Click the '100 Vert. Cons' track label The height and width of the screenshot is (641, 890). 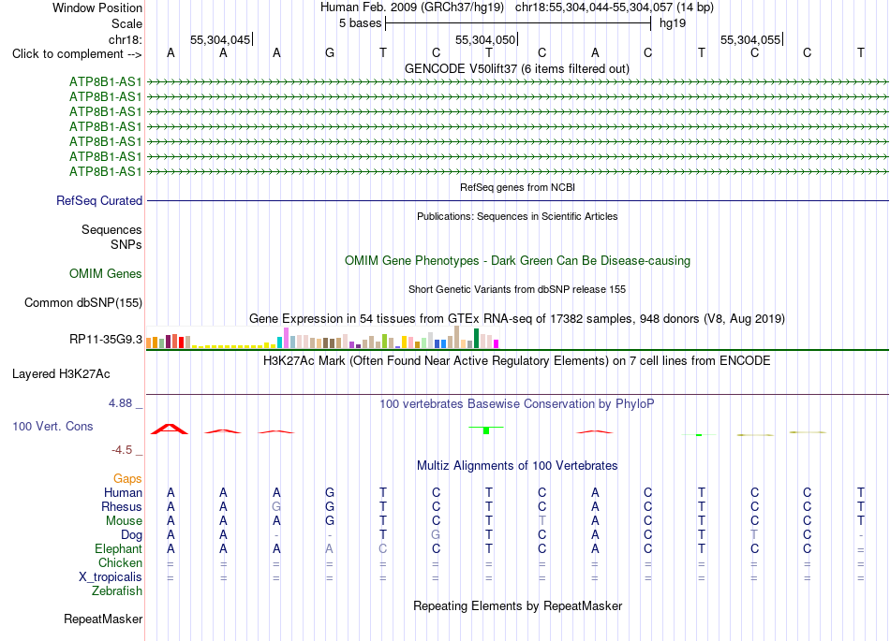52,426
